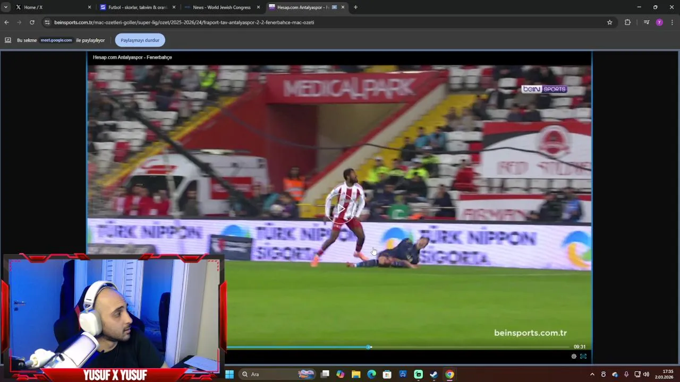Open Google Chrome from taskbar
This screenshot has width=680, height=382.
pyautogui.click(x=449, y=375)
